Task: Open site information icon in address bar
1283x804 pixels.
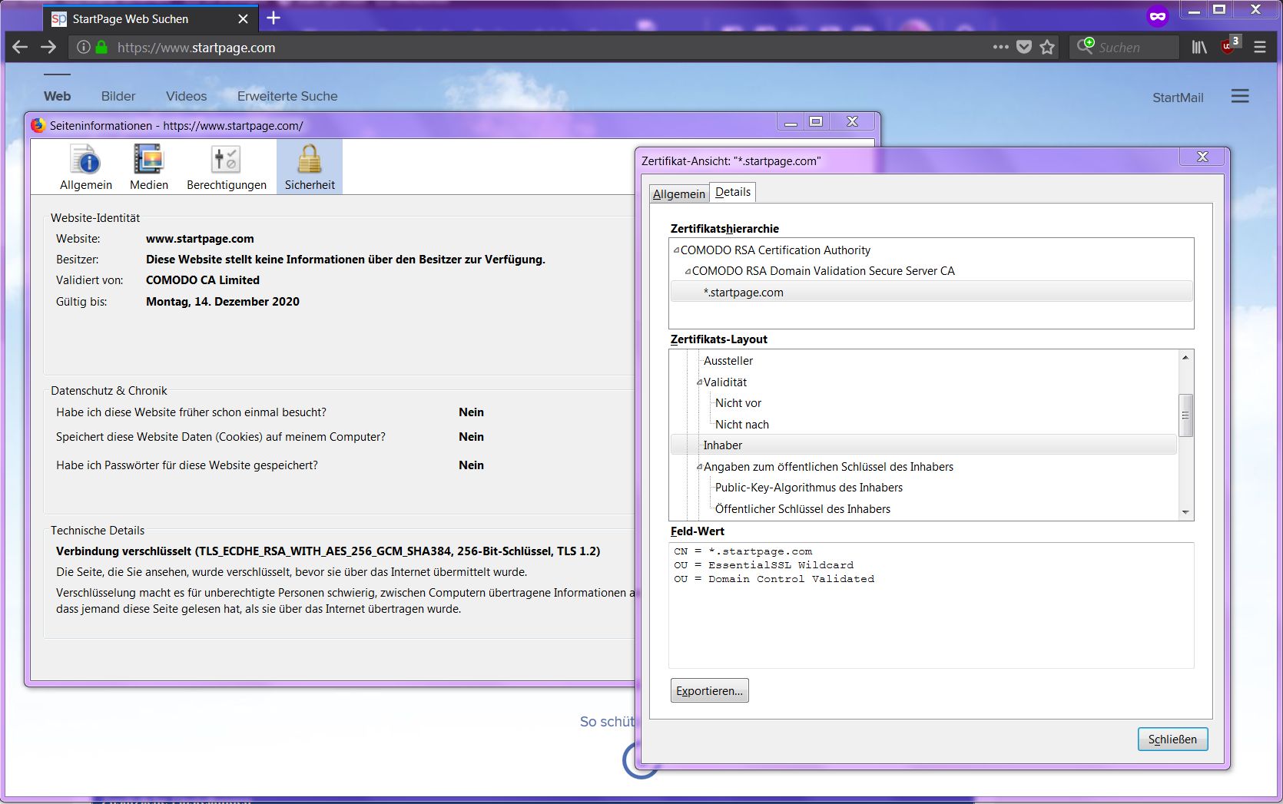Action: [x=84, y=48]
